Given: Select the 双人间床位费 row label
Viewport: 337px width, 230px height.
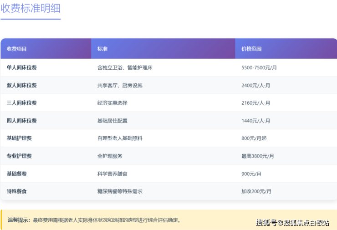Looking at the screenshot, I should [x=22, y=85].
